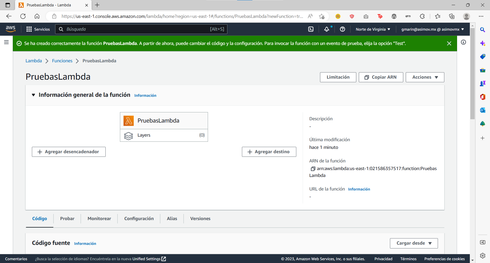
Task: Open Información link beside URL de la función
Action: click(359, 189)
